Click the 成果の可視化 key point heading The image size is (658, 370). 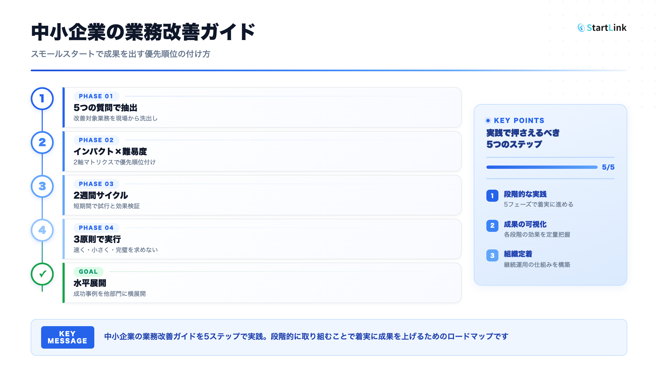525,224
